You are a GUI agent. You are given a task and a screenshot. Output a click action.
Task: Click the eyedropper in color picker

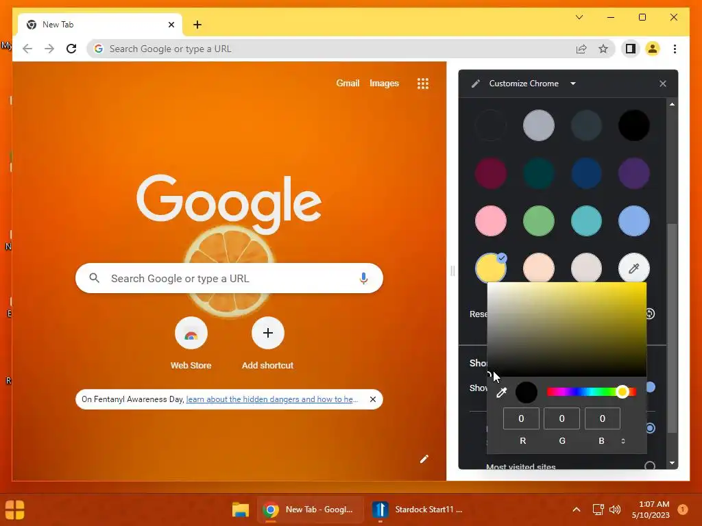coord(501,392)
